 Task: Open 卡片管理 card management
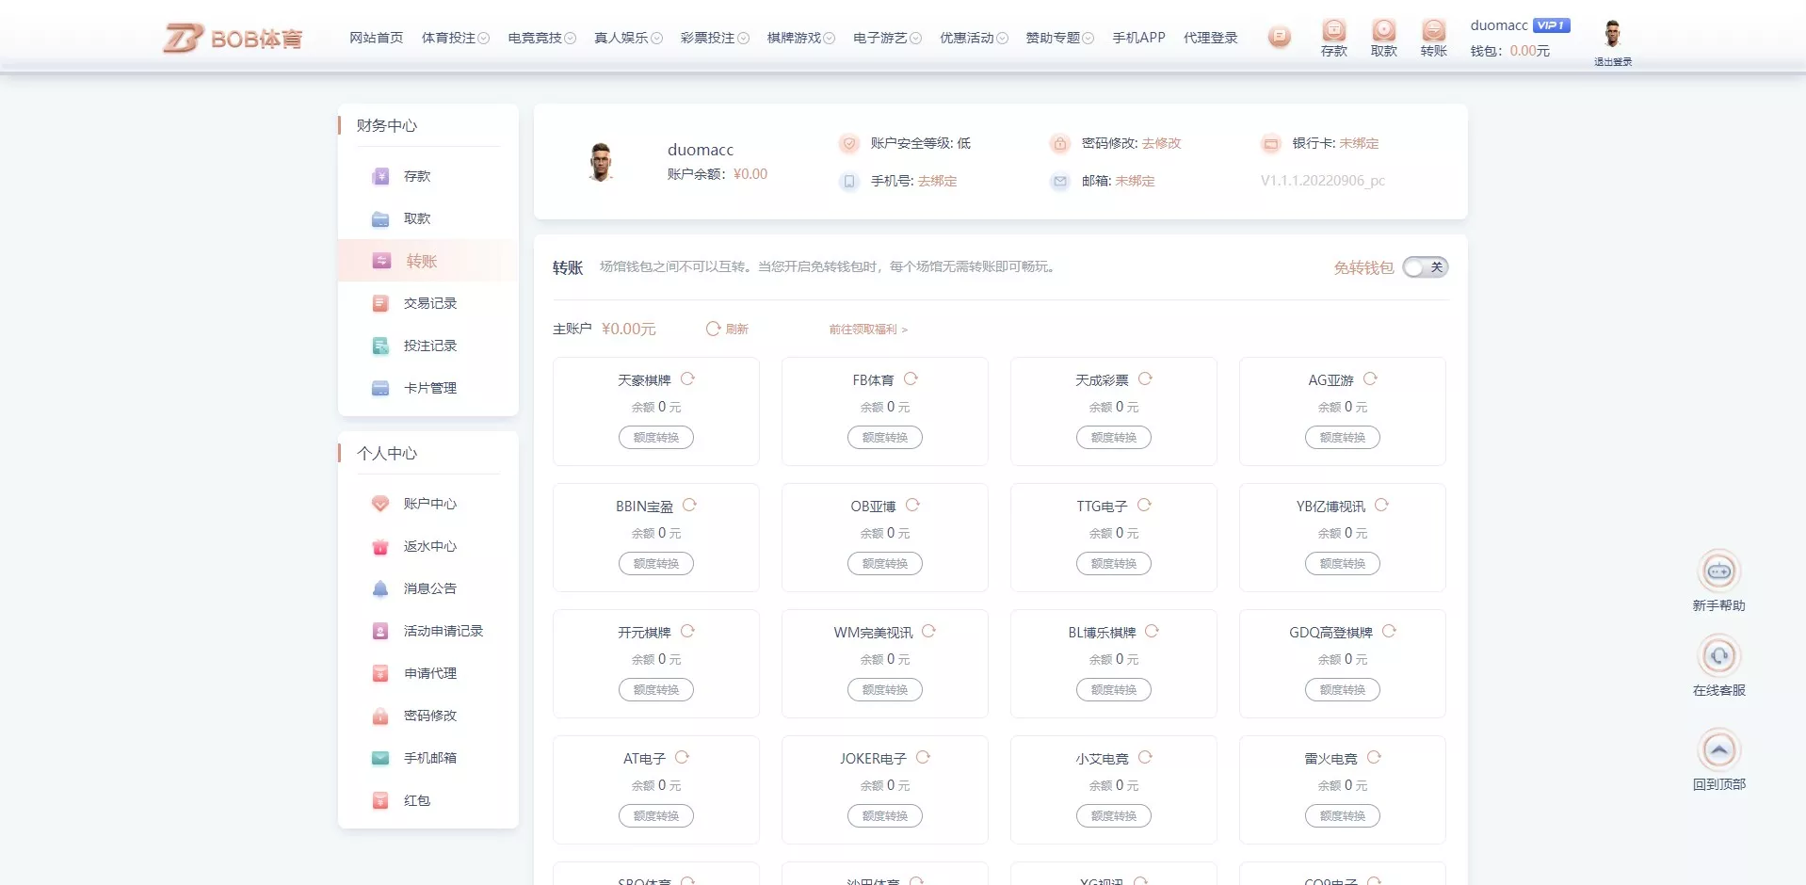(429, 388)
